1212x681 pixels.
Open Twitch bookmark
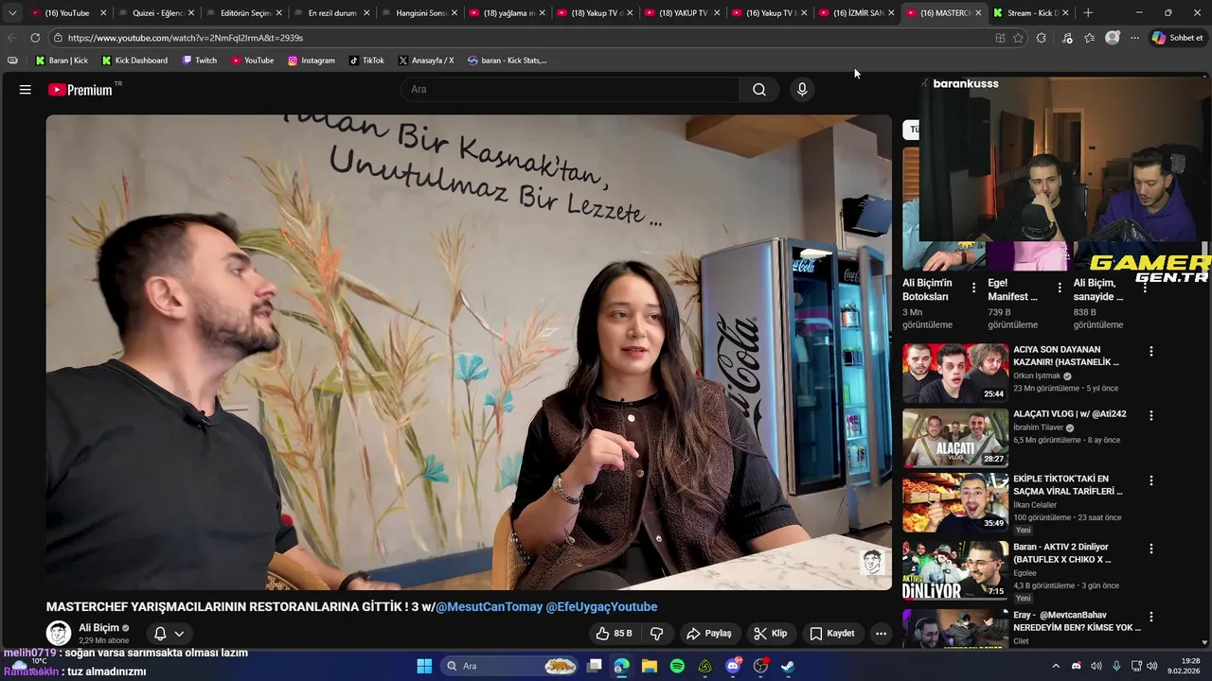tap(200, 61)
